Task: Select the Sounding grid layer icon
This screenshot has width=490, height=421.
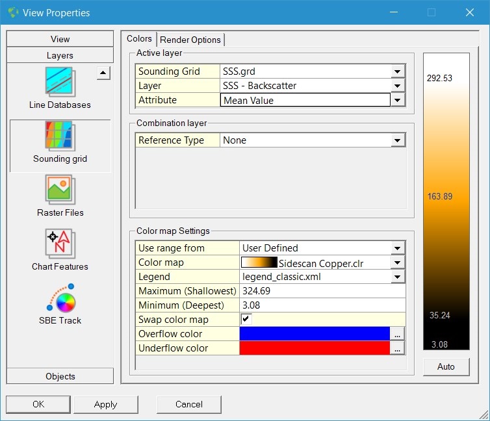Action: pos(60,136)
